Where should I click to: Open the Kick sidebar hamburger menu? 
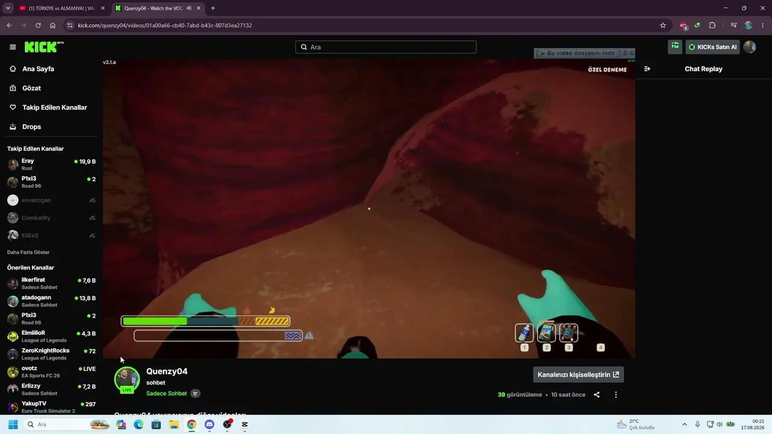(x=13, y=47)
